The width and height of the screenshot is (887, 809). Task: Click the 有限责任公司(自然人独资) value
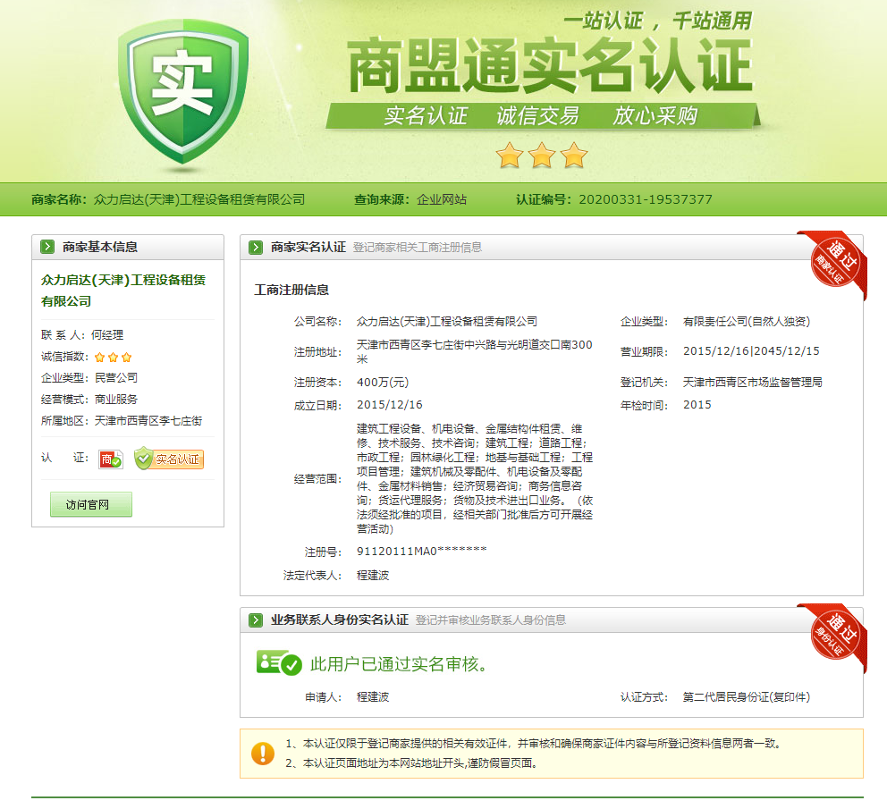point(746,321)
